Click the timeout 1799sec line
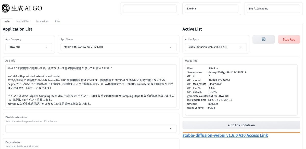 203,104
